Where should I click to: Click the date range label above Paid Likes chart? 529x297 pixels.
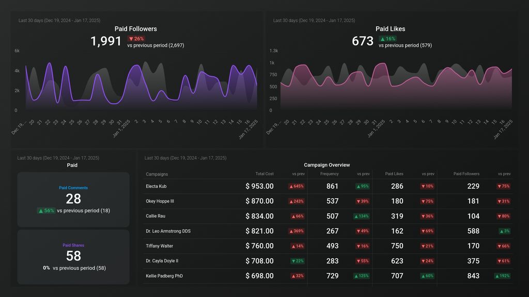pos(314,21)
